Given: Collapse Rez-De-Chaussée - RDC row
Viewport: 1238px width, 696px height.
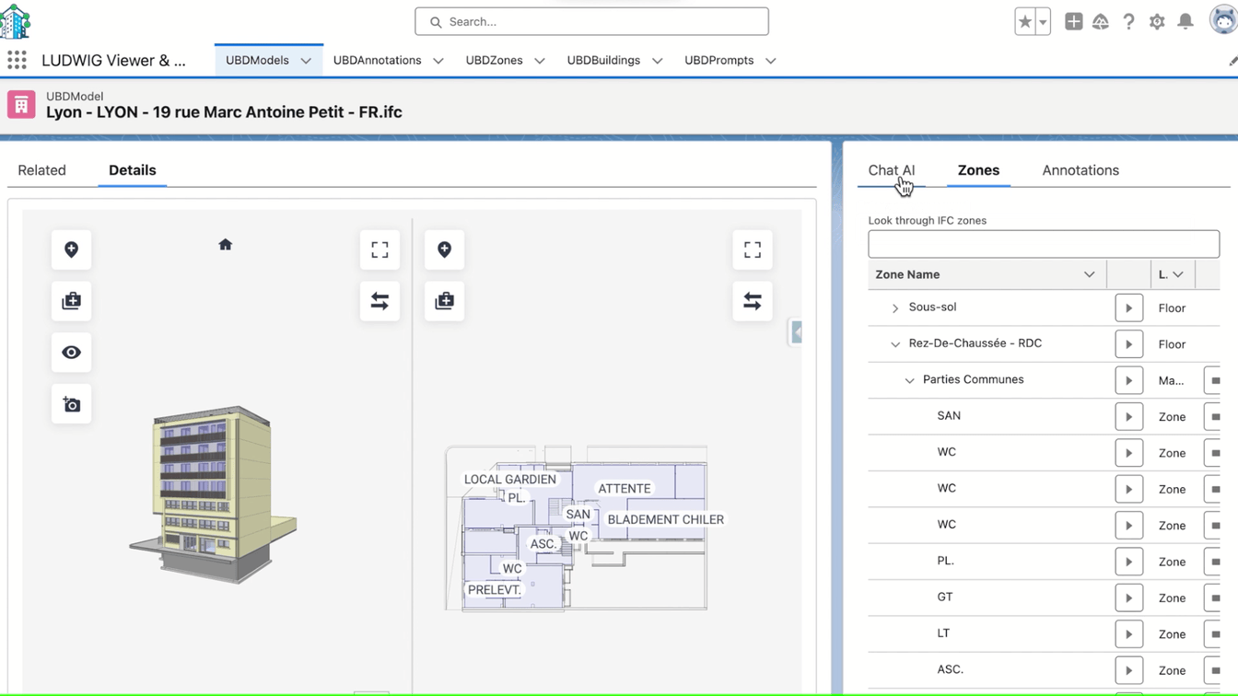Looking at the screenshot, I should click(x=894, y=344).
